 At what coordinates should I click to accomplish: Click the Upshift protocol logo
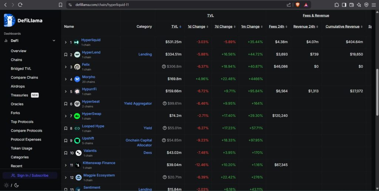(x=77, y=140)
